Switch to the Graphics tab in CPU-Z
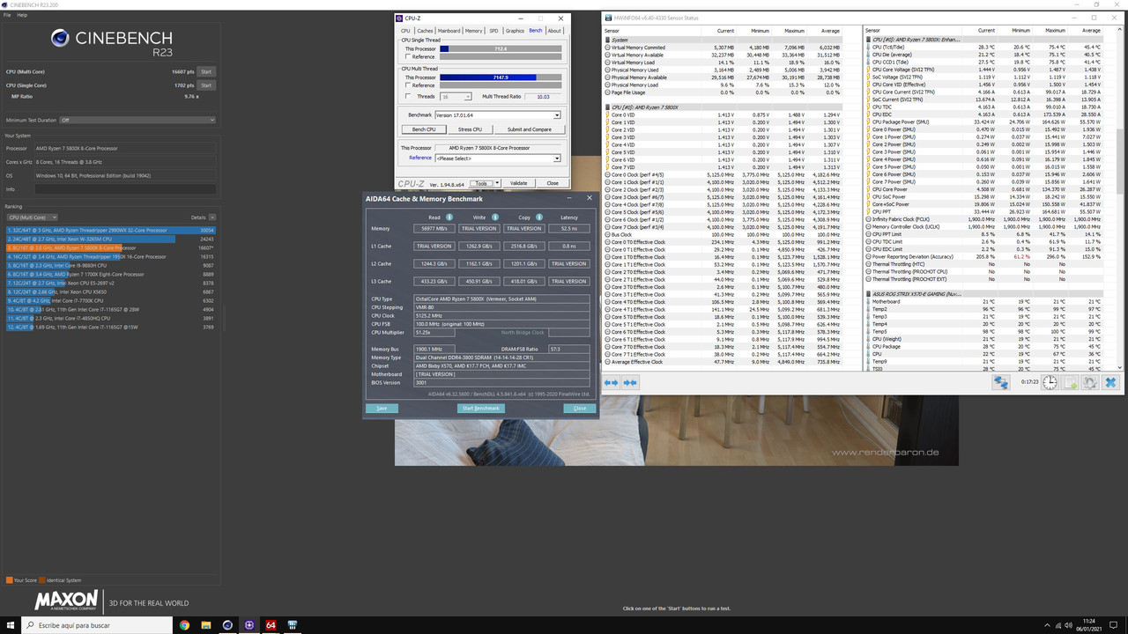1128x634 pixels. (515, 31)
